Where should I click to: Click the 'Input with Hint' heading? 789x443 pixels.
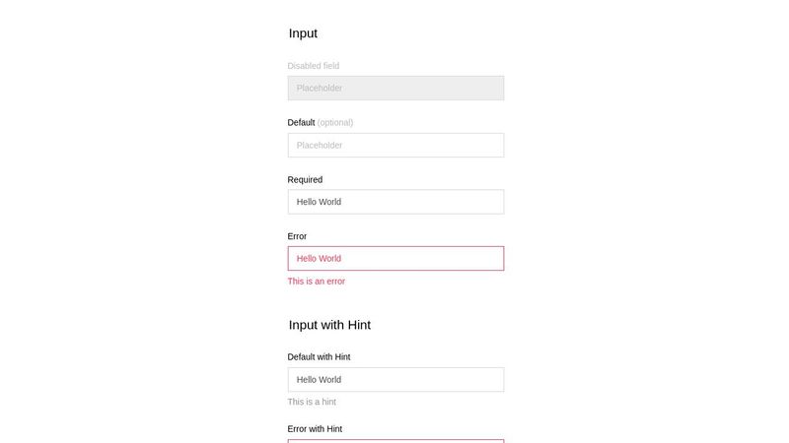click(329, 325)
